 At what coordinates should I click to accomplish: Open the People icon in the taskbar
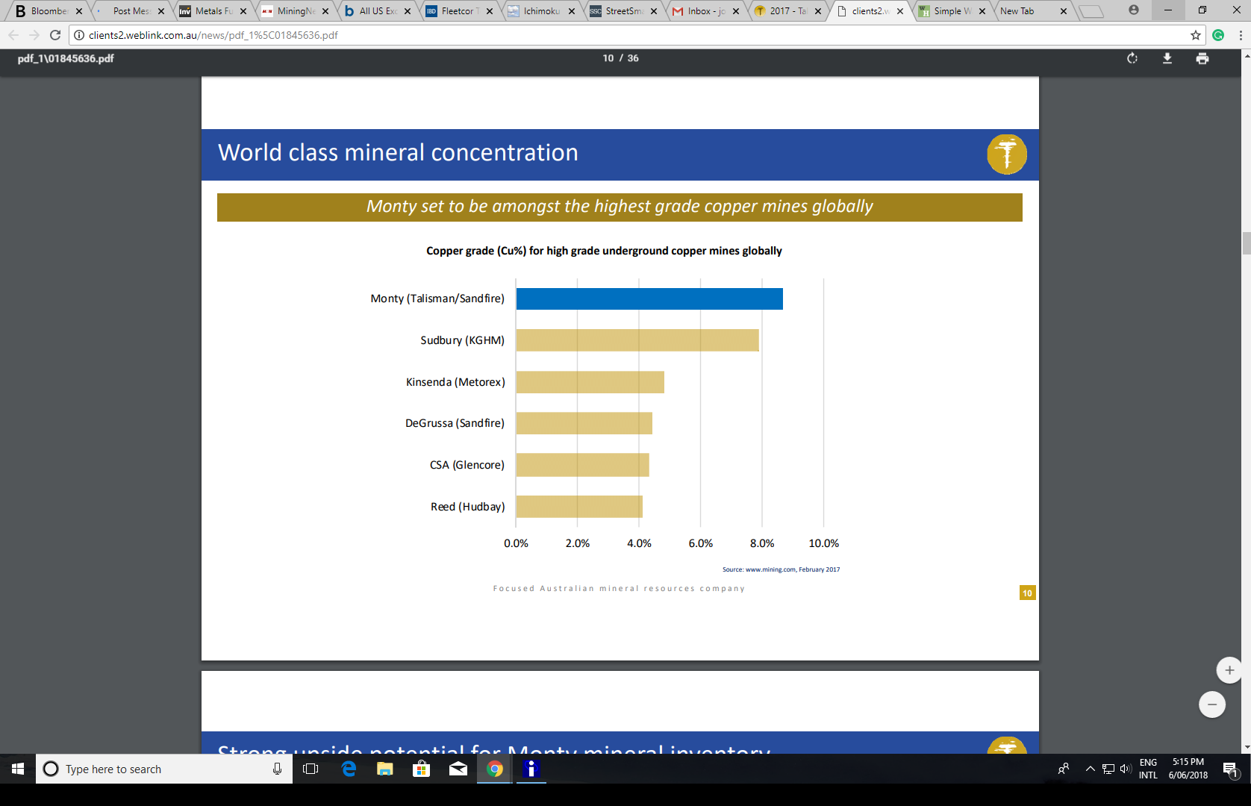[1064, 769]
